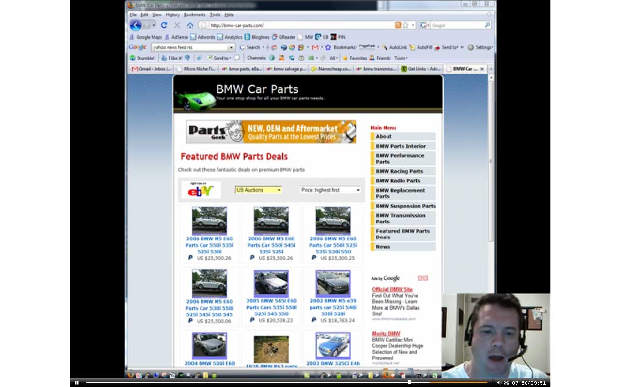Image resolution: width=620 pixels, height=387 pixels.
Task: Pause the video playback
Action: pos(77,383)
